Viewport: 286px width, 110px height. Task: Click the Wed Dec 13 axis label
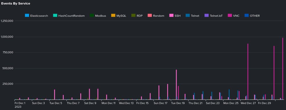pos(126,103)
